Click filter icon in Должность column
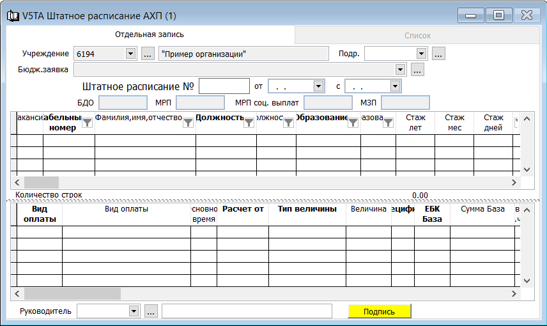Screen dimensions: 547x326 coord(249,124)
